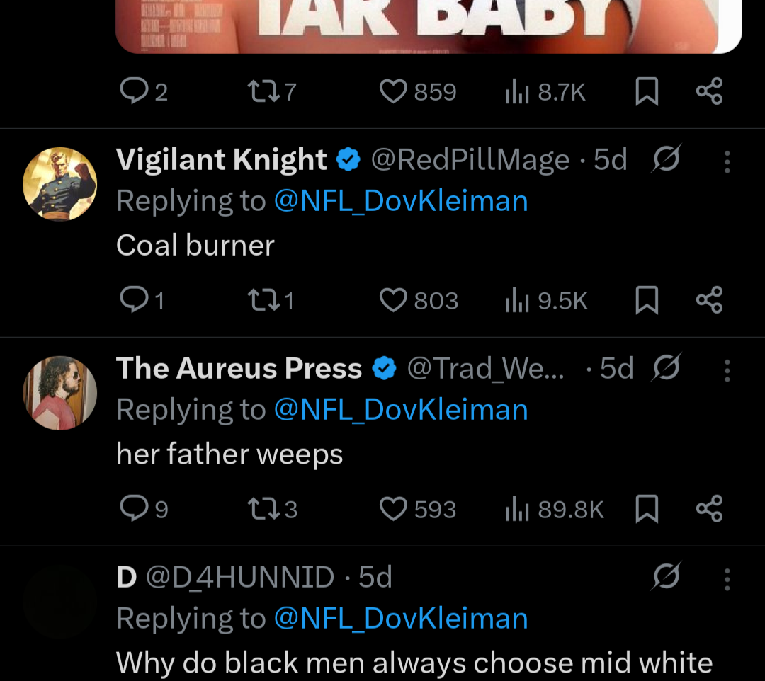
Task: Bookmark the Vigilant Knight reply
Action: pos(646,301)
